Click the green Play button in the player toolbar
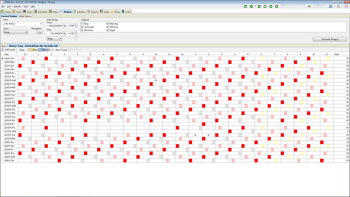This screenshot has height=197, width=350. (x=251, y=6)
